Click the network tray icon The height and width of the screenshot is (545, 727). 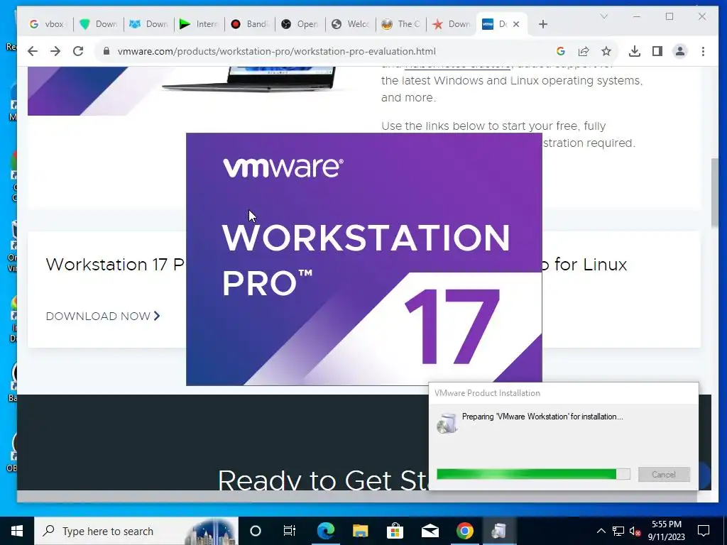(x=618, y=531)
